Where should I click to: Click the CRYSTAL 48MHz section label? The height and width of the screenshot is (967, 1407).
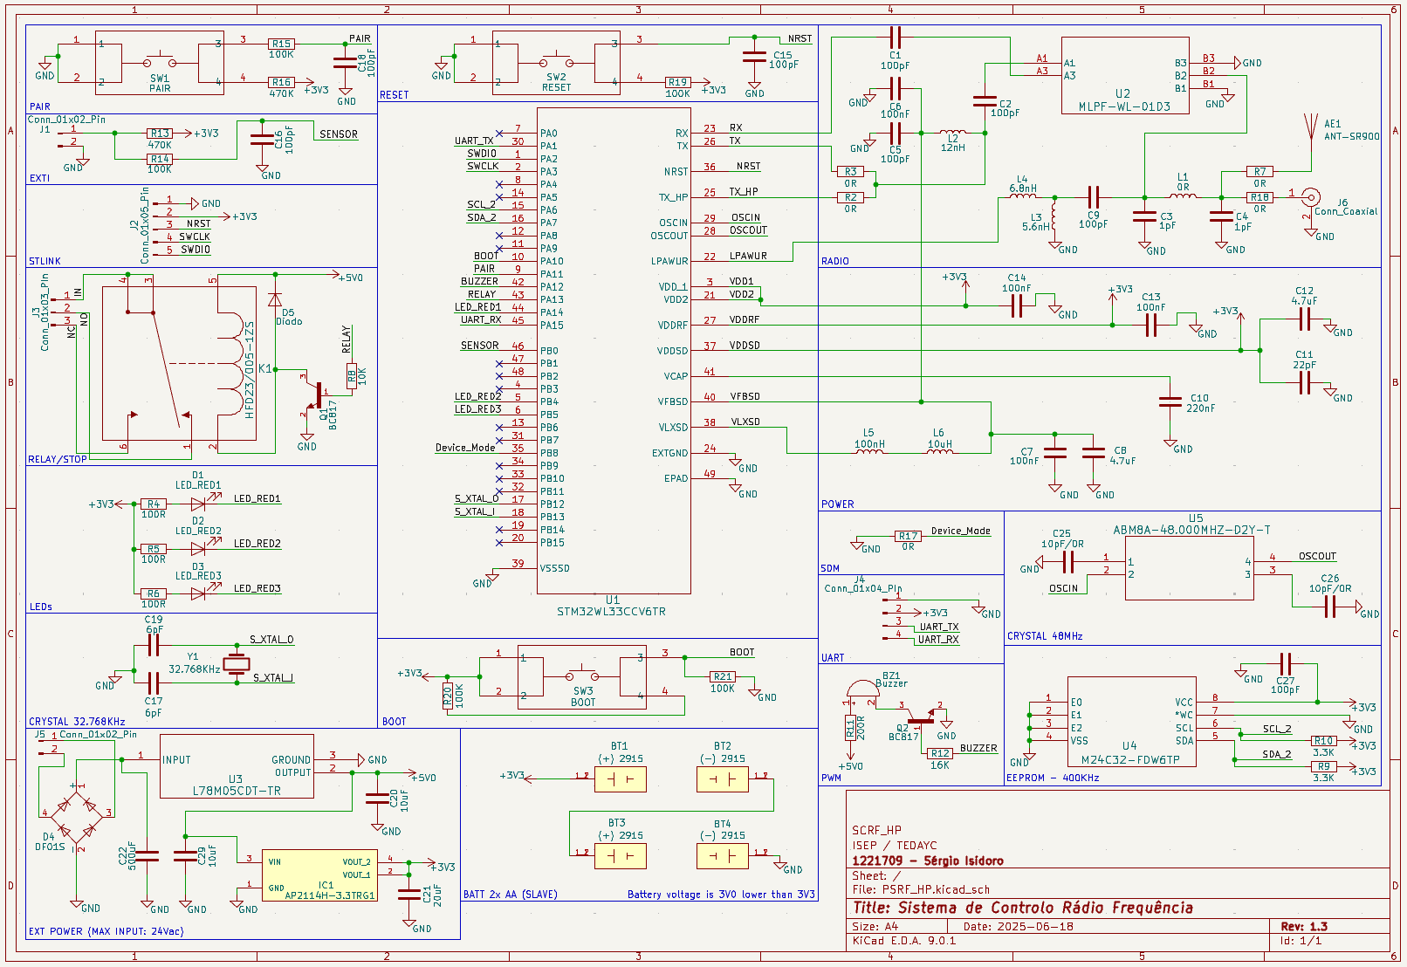pyautogui.click(x=1045, y=636)
